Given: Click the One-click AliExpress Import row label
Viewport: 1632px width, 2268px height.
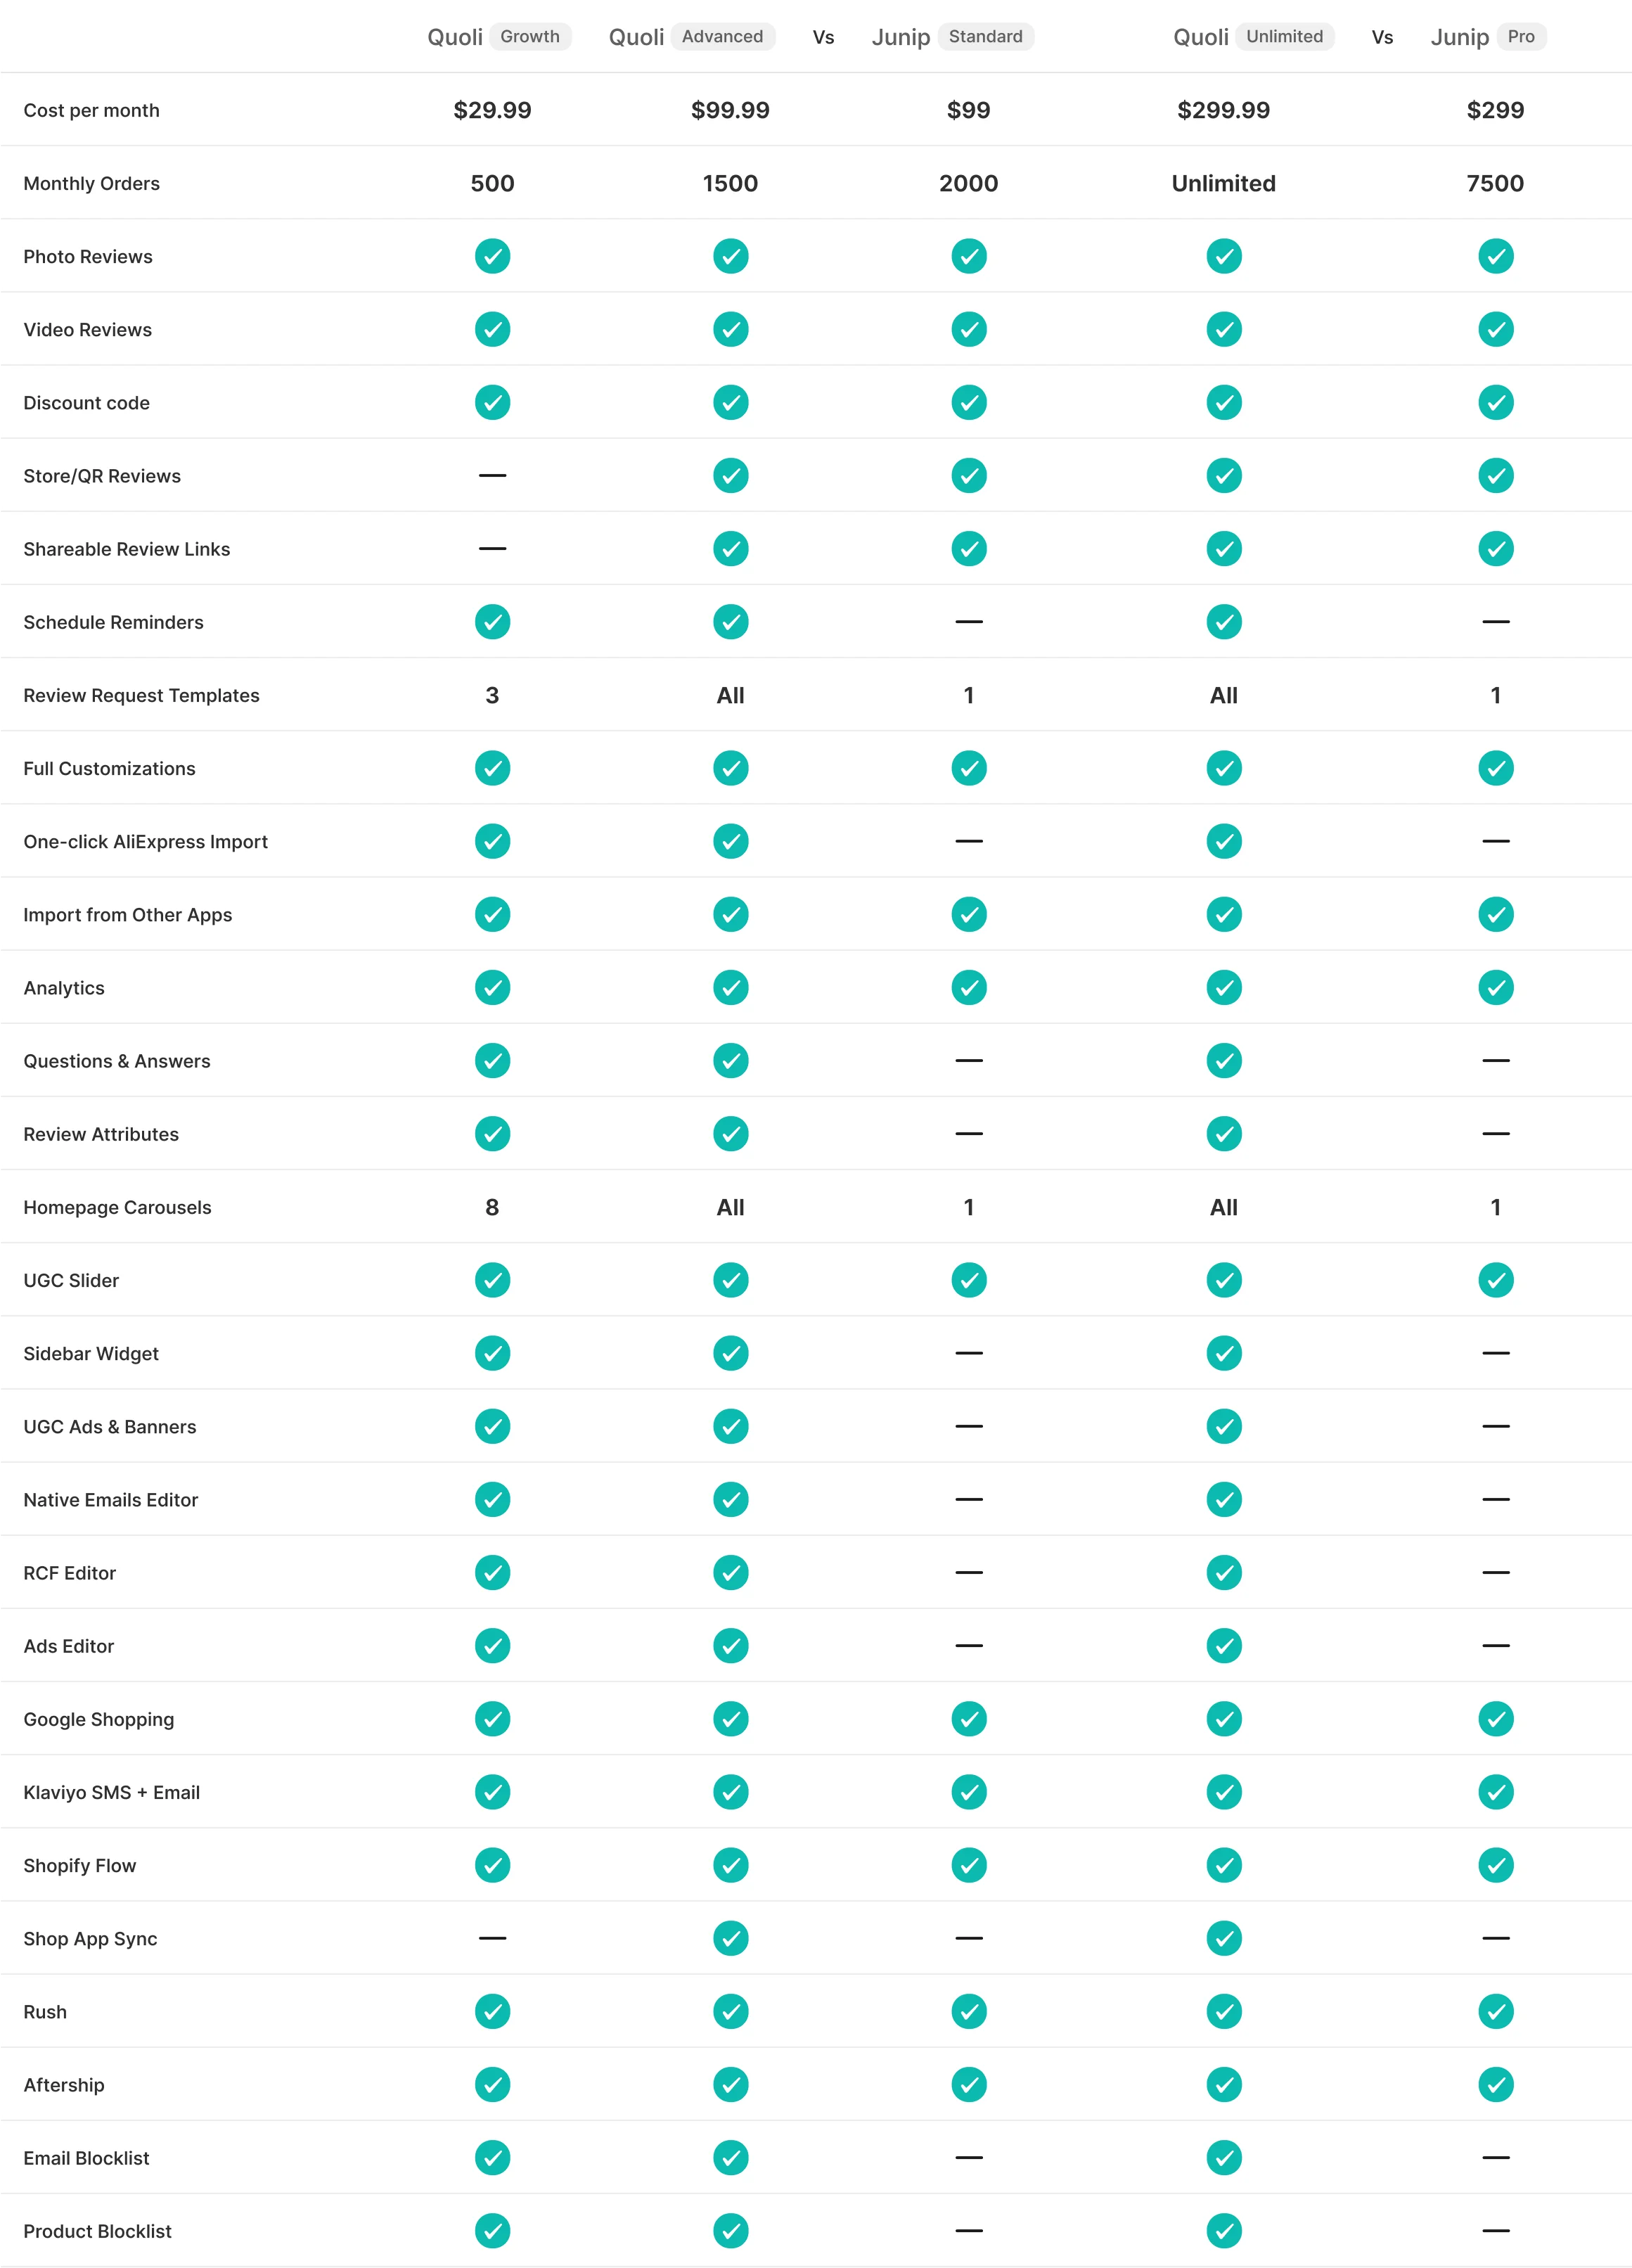Looking at the screenshot, I should [x=146, y=842].
